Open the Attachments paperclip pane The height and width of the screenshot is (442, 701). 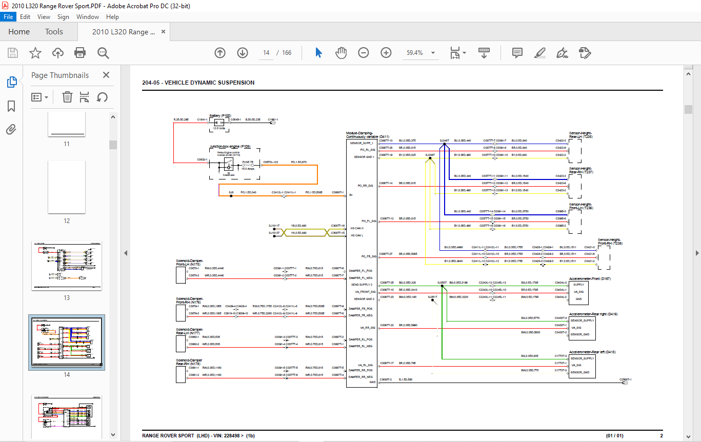click(11, 129)
